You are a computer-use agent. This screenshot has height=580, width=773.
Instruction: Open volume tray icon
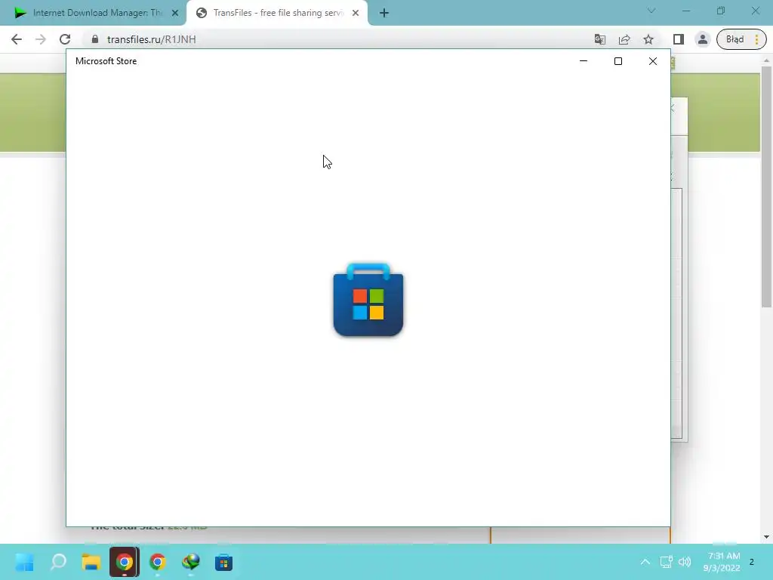click(685, 562)
